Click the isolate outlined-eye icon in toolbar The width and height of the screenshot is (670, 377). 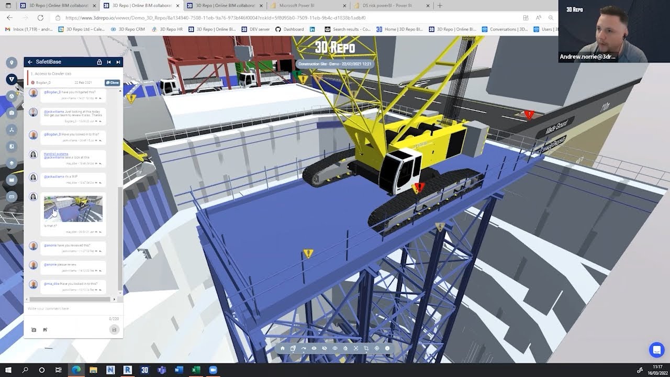tap(335, 348)
